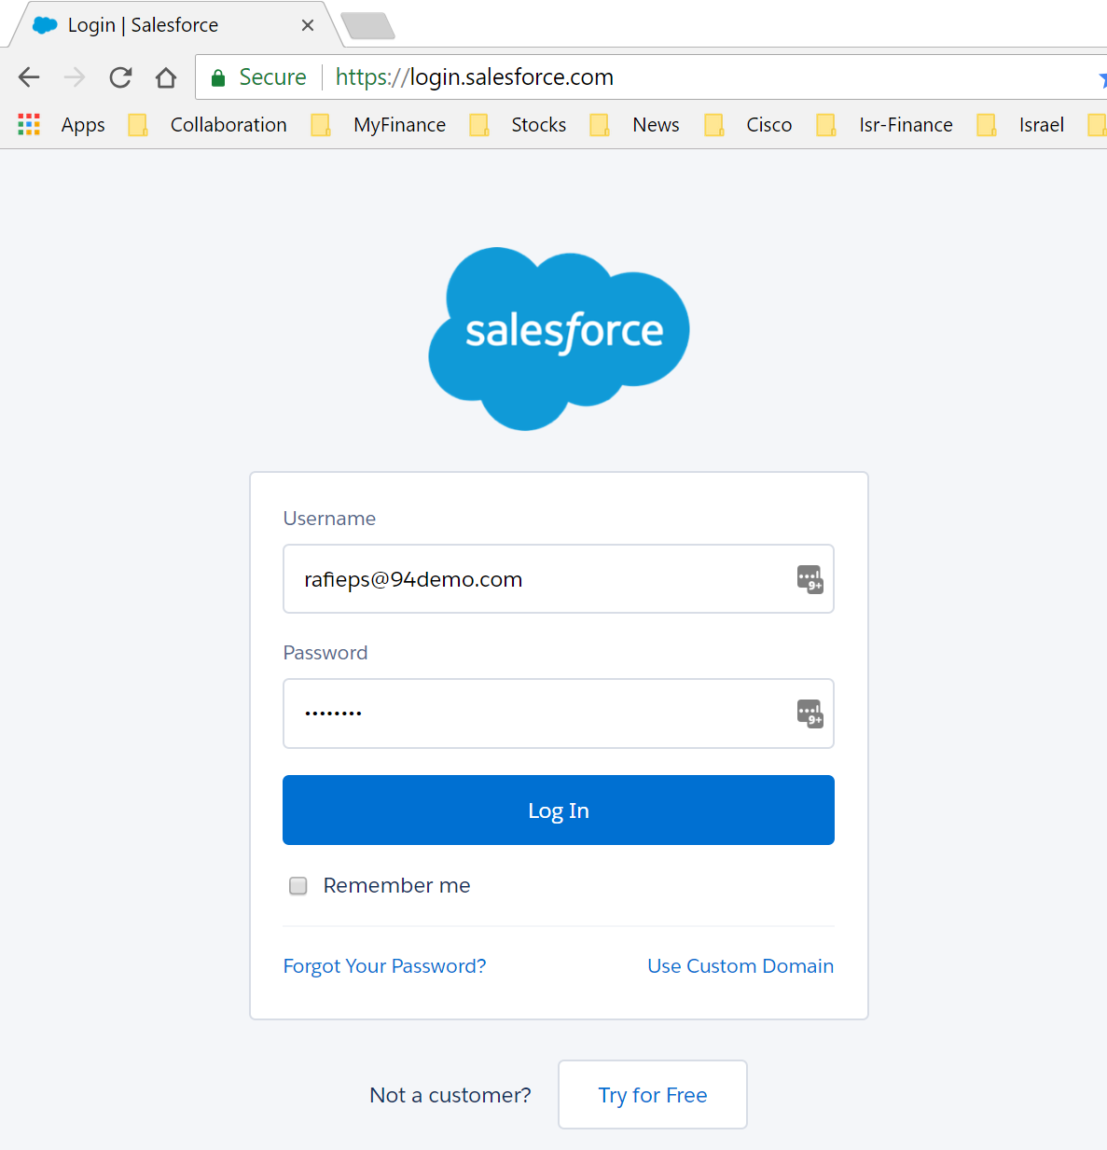Screen dimensions: 1107x1150
Task: Expand the Cisco bookmarks folder
Action: 750,125
